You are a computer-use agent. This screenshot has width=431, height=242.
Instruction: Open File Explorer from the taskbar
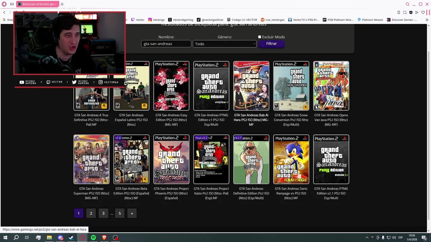pyautogui.click(x=49, y=238)
